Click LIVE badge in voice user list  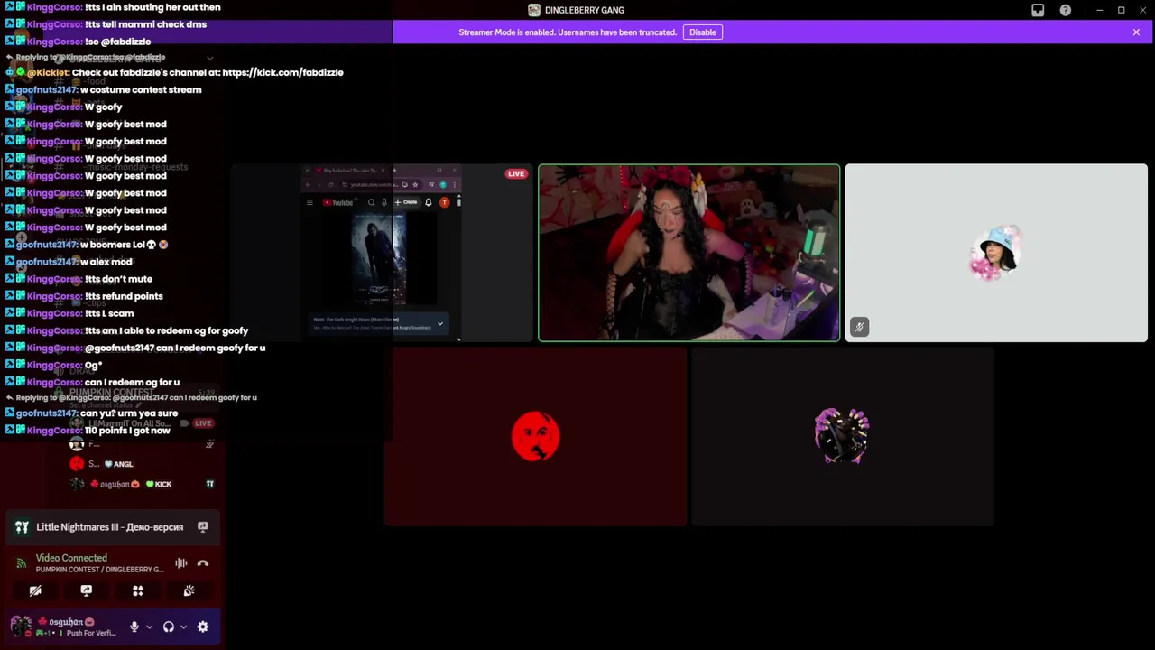pyautogui.click(x=203, y=423)
